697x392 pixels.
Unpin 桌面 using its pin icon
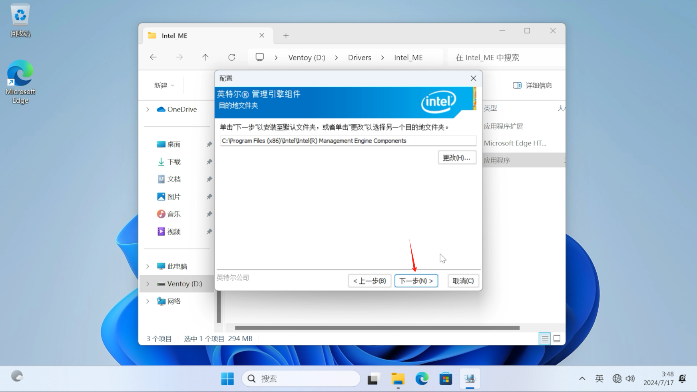209,144
